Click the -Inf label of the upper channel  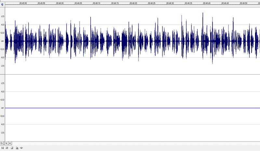point(2,41)
